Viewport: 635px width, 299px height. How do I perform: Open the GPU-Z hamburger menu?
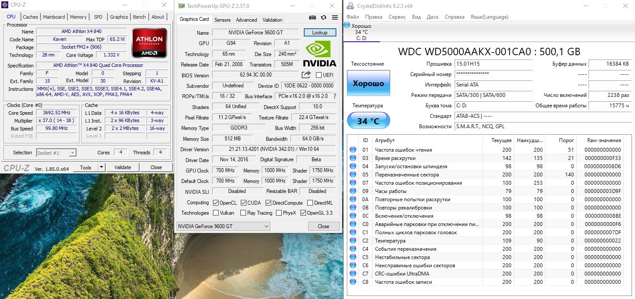coord(335,17)
